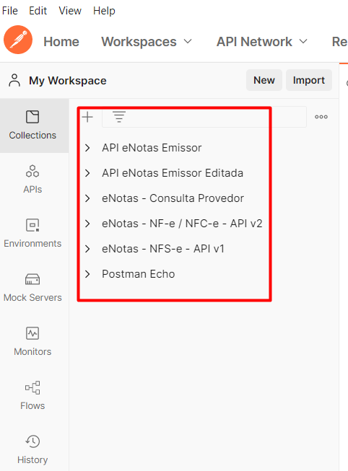Open the History sidebar panel
Viewport: 348px width, 471px height.
tap(32, 450)
